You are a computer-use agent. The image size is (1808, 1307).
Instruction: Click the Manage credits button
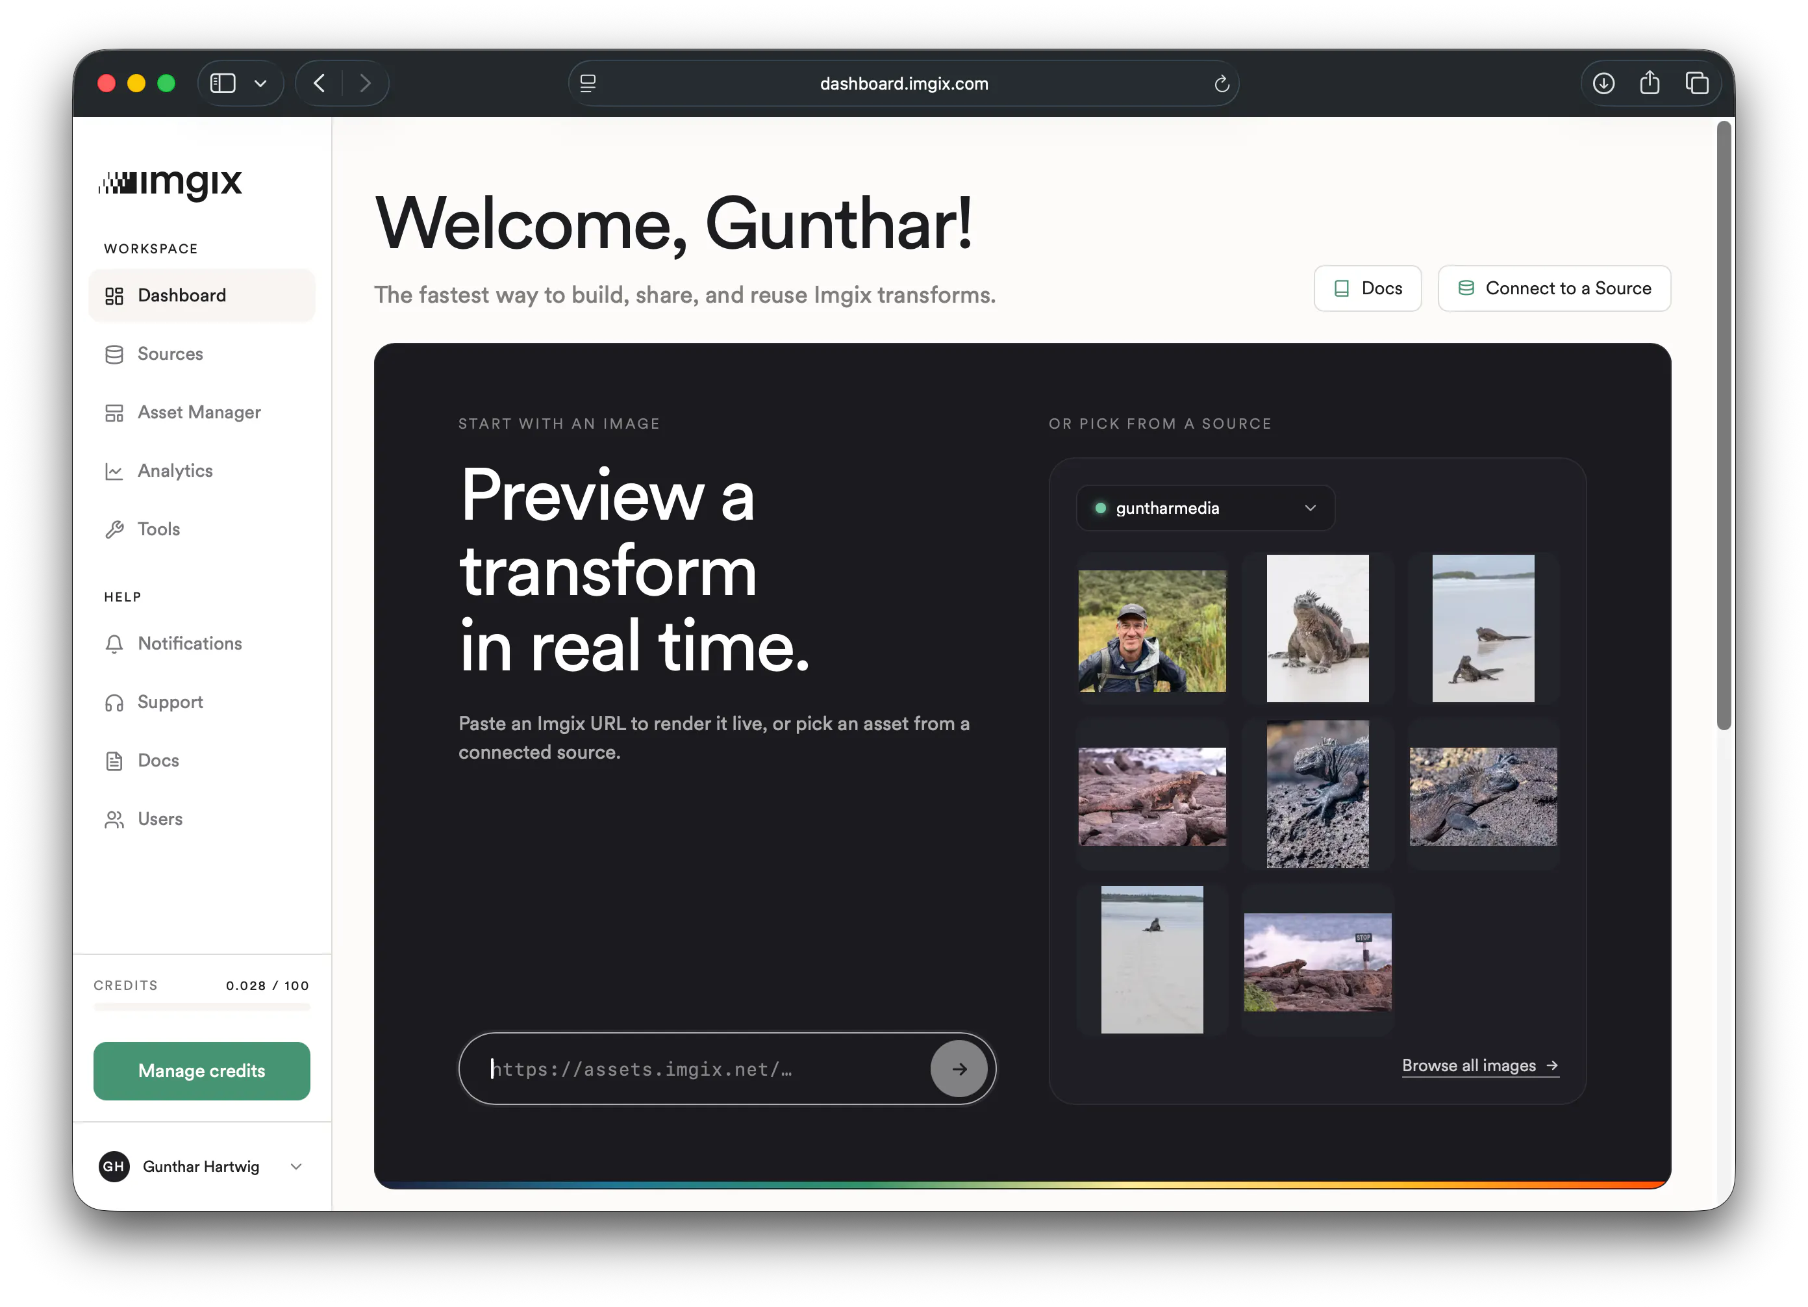(x=202, y=1071)
